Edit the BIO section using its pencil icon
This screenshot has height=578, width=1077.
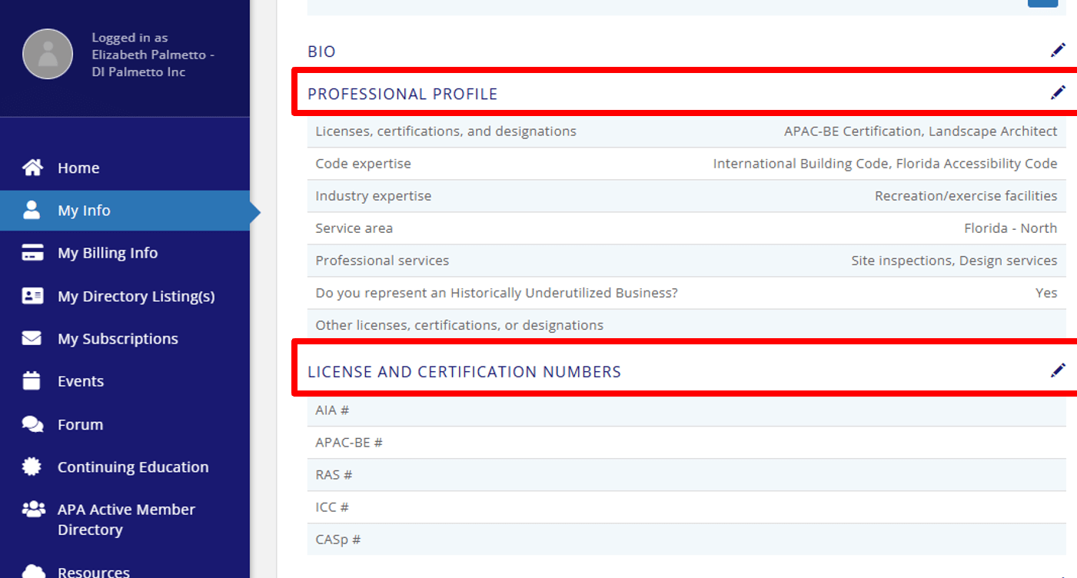point(1059,49)
